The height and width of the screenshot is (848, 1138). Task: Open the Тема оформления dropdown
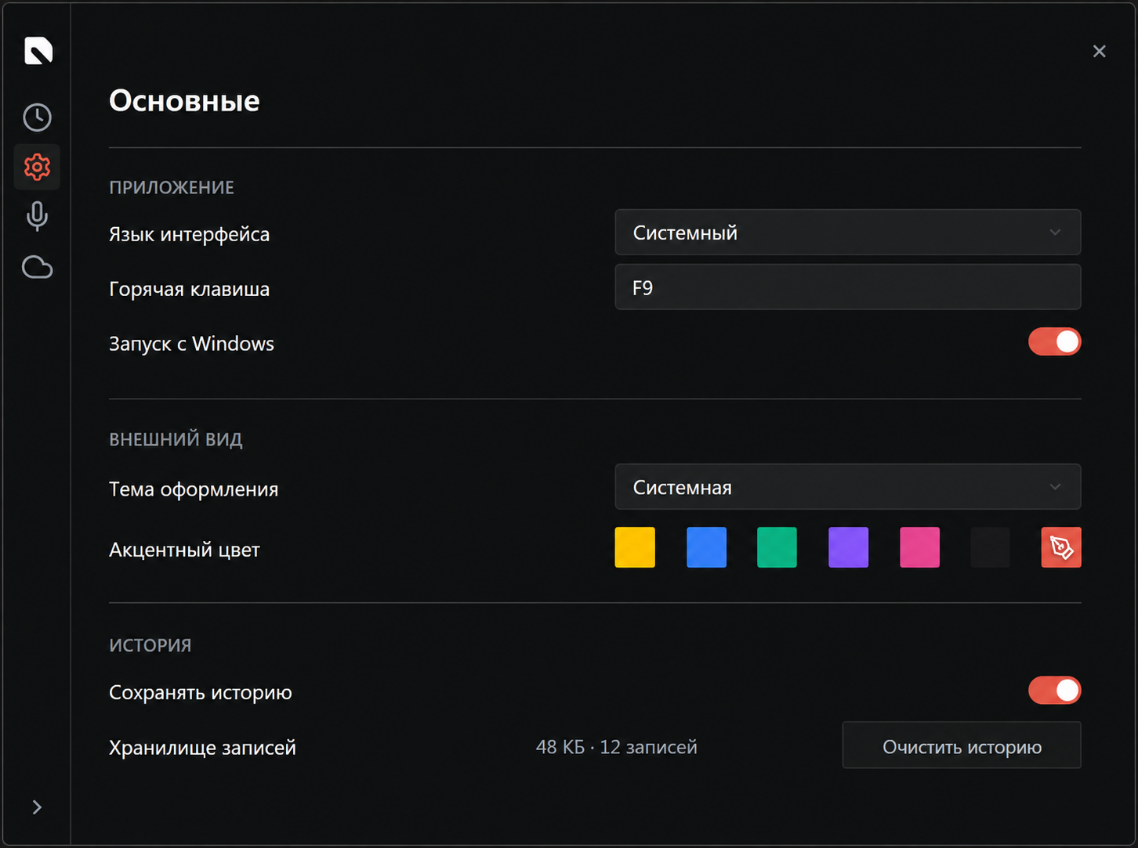pos(847,487)
